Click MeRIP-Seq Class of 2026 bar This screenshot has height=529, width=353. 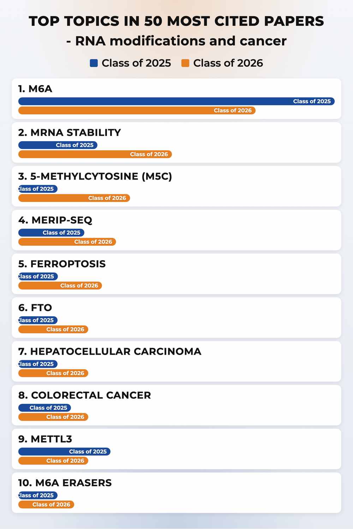point(67,242)
